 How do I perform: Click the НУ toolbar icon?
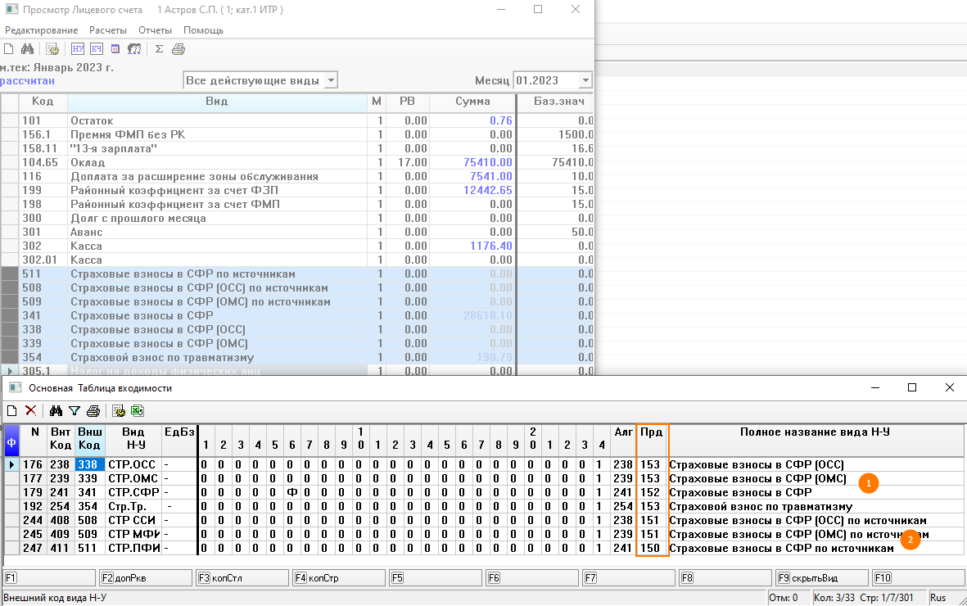[78, 49]
